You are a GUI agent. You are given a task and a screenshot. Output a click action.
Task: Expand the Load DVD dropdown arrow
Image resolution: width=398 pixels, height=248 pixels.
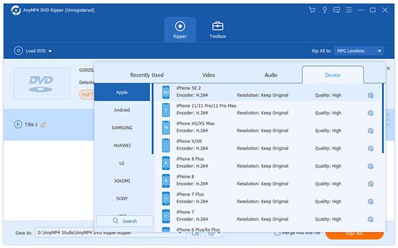(x=50, y=51)
